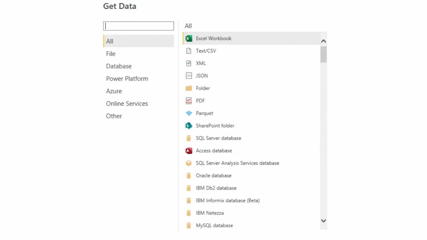
Task: Select the XML label
Action: [201, 63]
